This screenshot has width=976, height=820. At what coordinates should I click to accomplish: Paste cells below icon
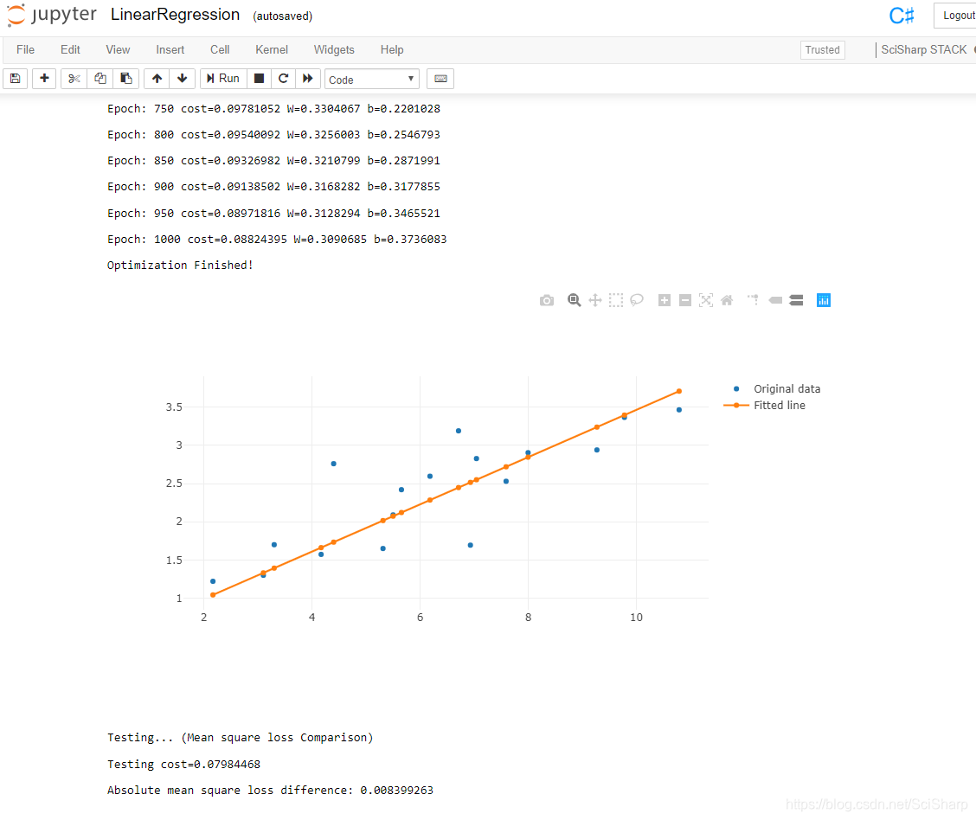pyautogui.click(x=126, y=79)
